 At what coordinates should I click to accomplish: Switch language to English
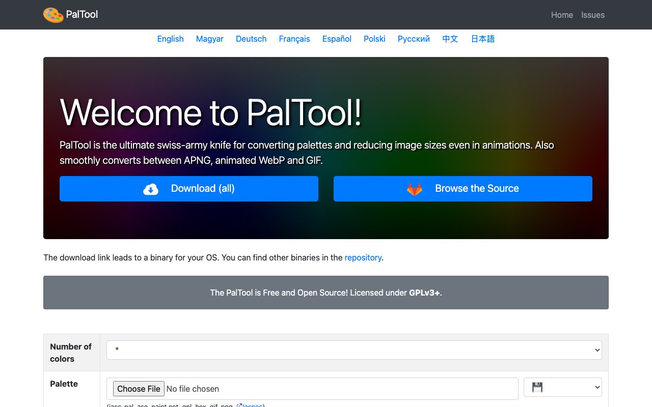170,39
